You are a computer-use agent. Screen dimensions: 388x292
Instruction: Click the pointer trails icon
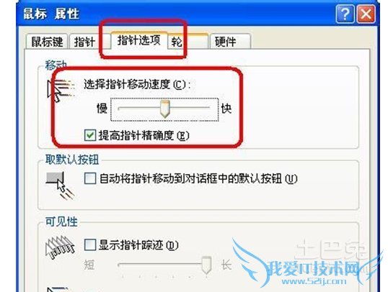click(x=60, y=247)
